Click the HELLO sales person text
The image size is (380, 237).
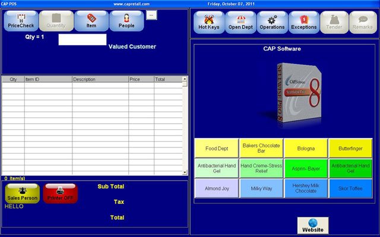point(14,206)
